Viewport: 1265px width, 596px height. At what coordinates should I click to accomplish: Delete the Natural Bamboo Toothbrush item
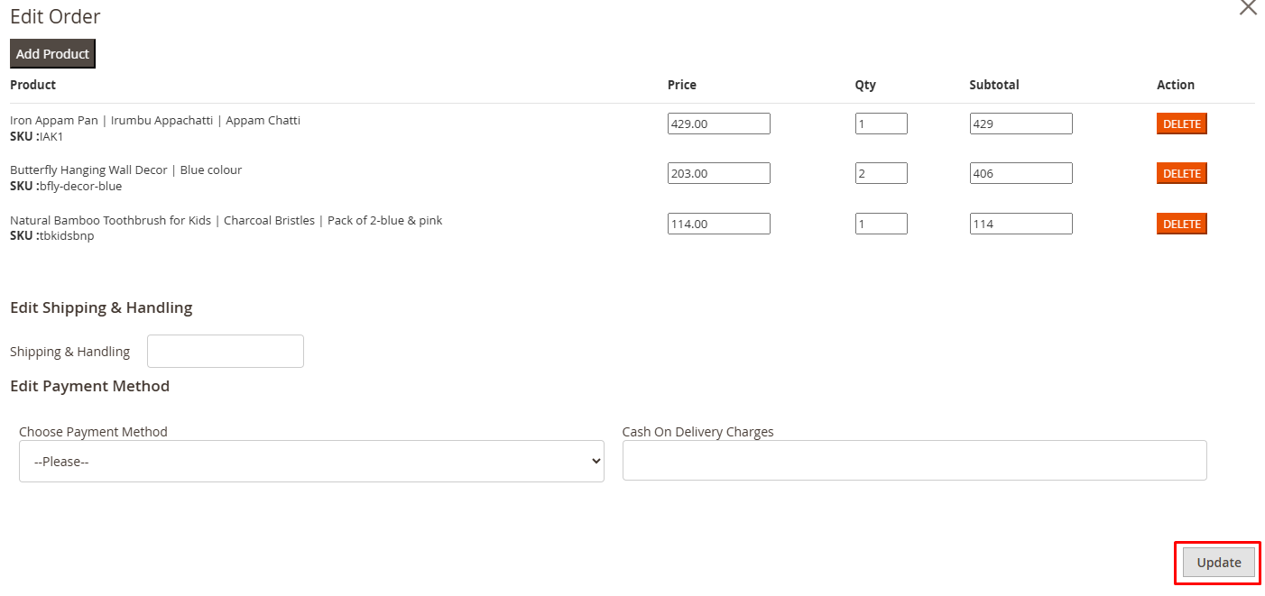click(x=1181, y=224)
